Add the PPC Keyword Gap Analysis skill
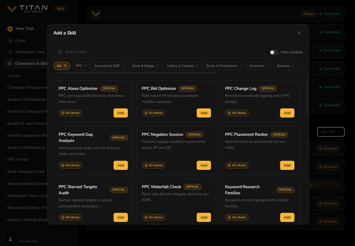 click(x=121, y=165)
